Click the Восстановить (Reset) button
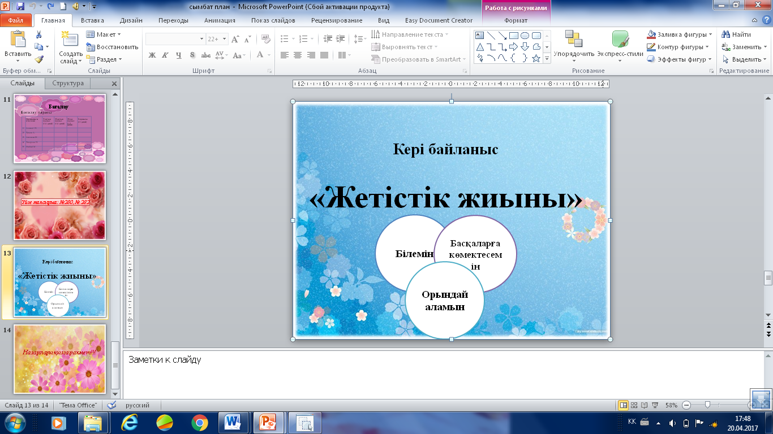This screenshot has width=773, height=434. pos(112,47)
